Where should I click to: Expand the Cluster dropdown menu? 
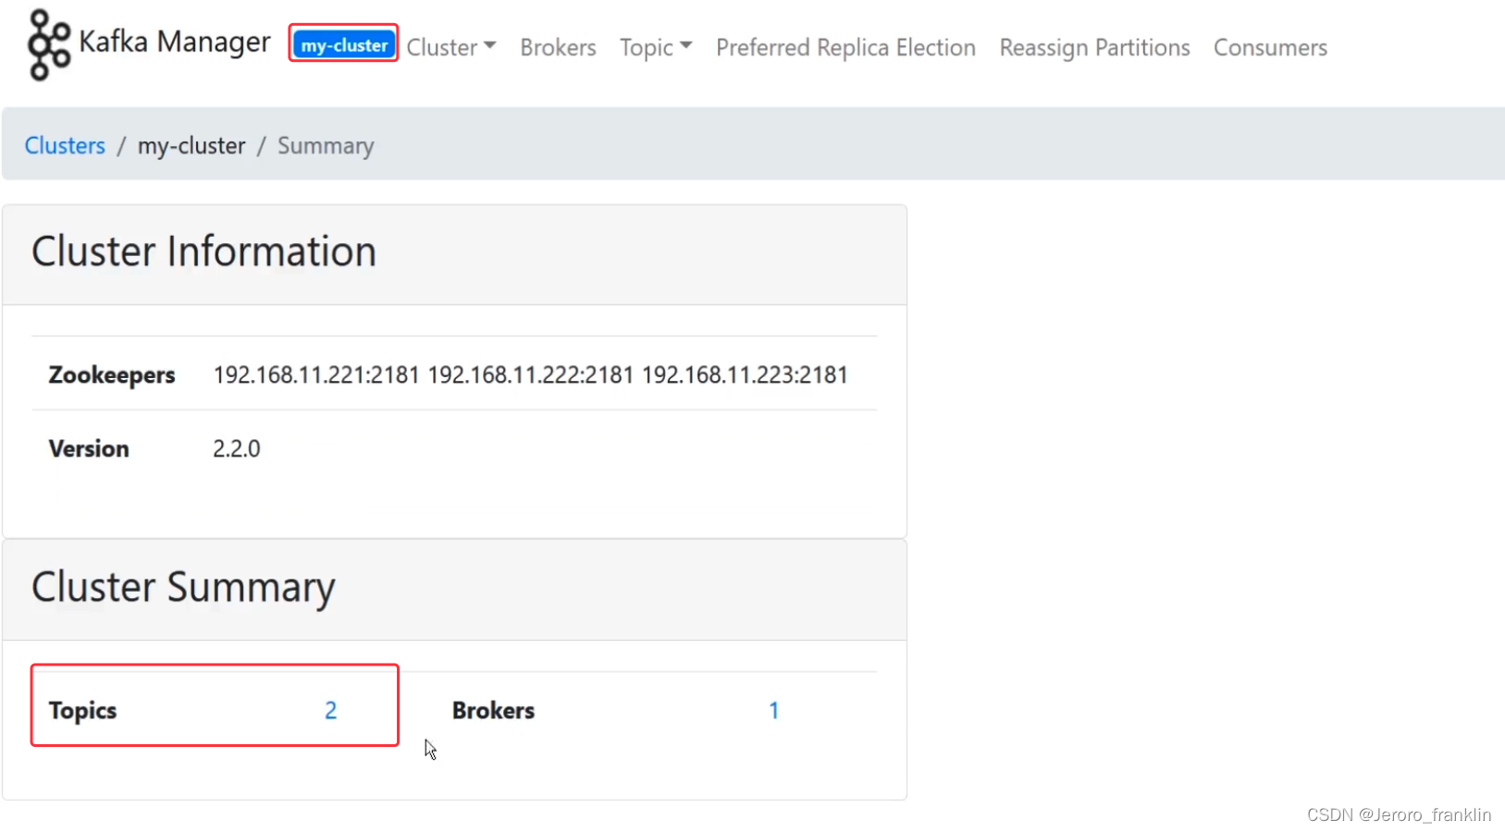point(451,47)
